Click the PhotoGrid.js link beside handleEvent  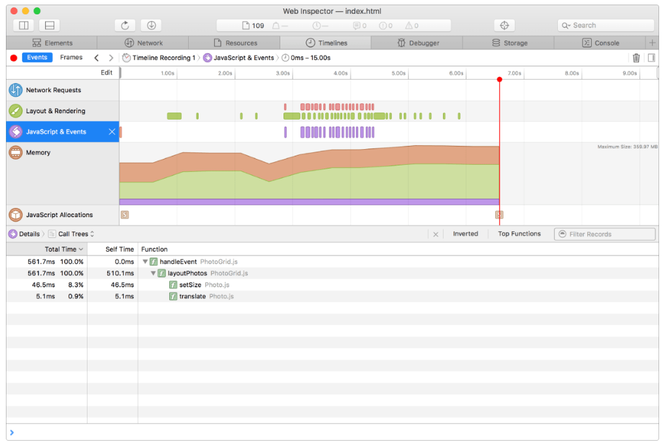click(x=219, y=262)
